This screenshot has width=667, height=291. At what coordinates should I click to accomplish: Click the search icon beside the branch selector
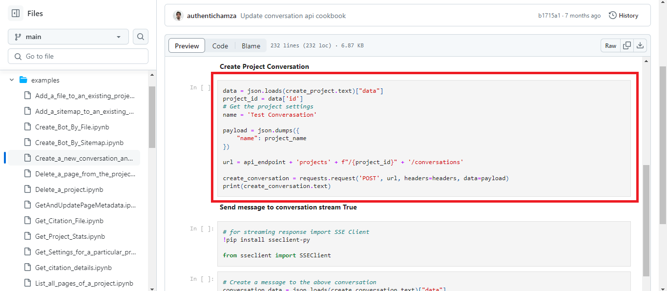coord(140,36)
